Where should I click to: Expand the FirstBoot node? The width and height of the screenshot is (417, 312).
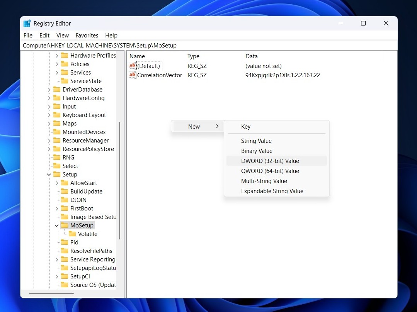point(57,208)
